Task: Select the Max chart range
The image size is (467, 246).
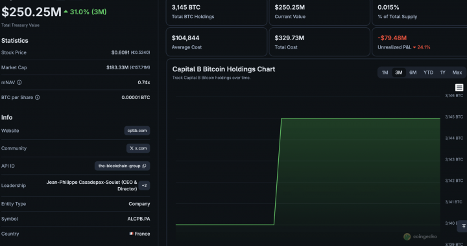Action: point(457,73)
